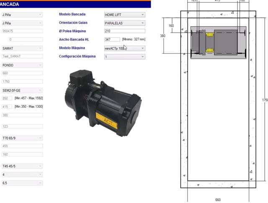Open the dropdown showing value 6,5
Viewport: 268px width, 203px height.
22,183
